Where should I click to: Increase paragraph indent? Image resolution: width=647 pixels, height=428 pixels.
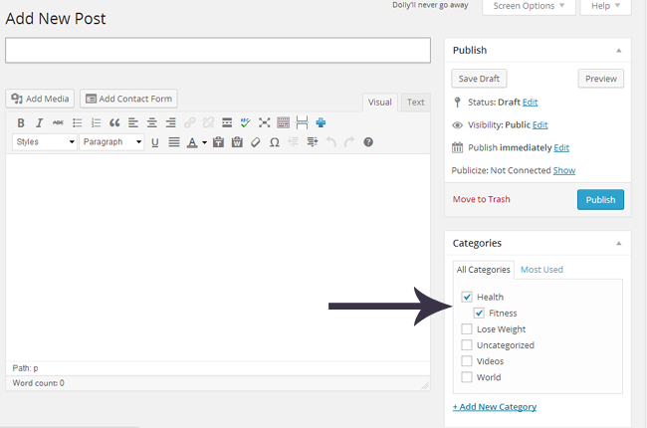pos(313,142)
